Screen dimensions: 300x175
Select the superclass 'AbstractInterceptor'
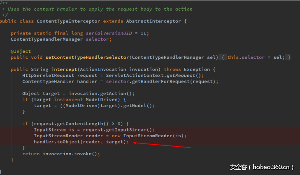pyautogui.click(x=153, y=21)
